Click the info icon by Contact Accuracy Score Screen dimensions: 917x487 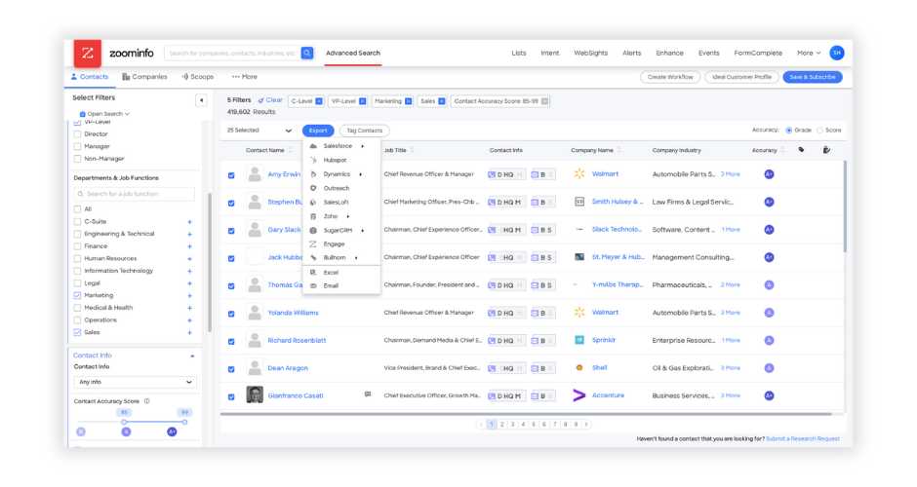[x=146, y=401]
